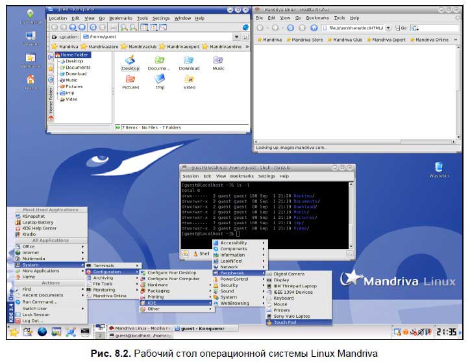Select Documents in the sidebar folder tree
The height and width of the screenshot is (362, 470).
pyautogui.click(x=77, y=68)
